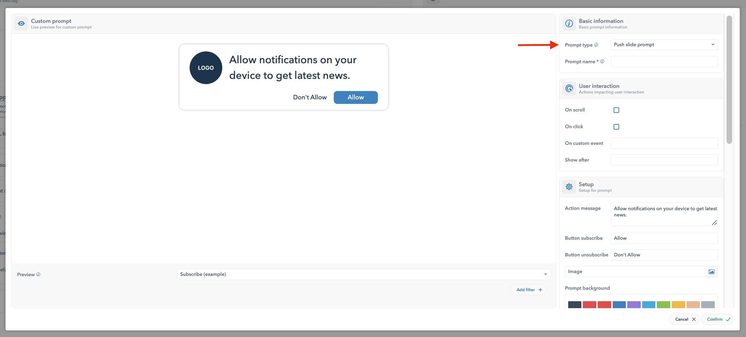Screen dimensions: 746x337
Task: Click Don't Allow in the preview prompt
Action: (310, 97)
